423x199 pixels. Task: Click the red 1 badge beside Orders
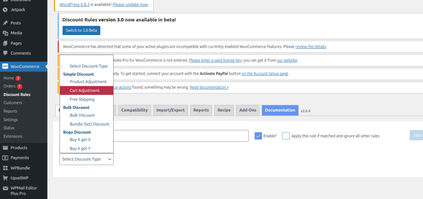20,87
